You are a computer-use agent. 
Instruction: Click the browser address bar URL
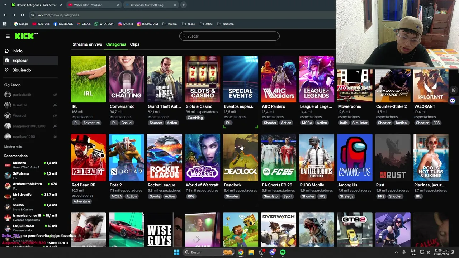pyautogui.click(x=58, y=15)
